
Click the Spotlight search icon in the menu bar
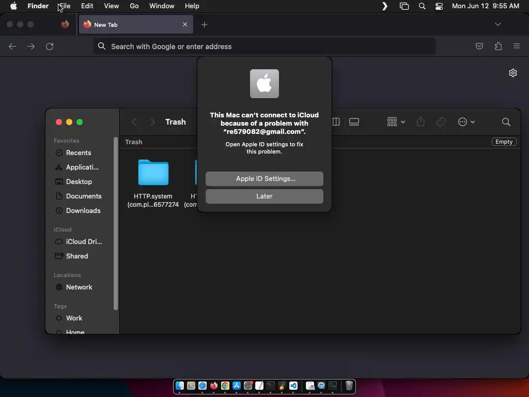click(x=422, y=6)
